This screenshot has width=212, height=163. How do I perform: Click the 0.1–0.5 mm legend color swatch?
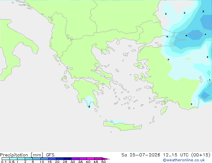click(6, 159)
